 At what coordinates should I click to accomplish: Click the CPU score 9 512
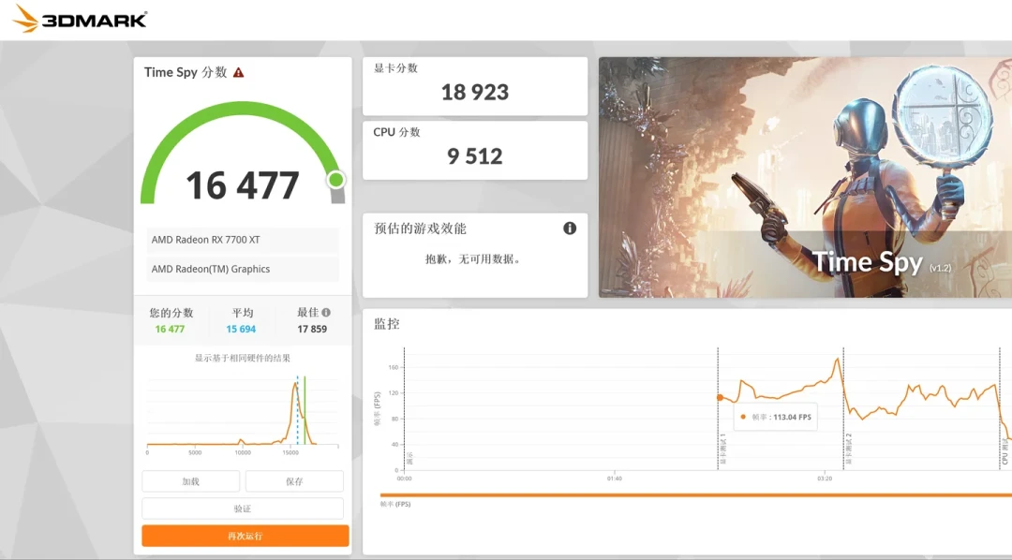[475, 156]
